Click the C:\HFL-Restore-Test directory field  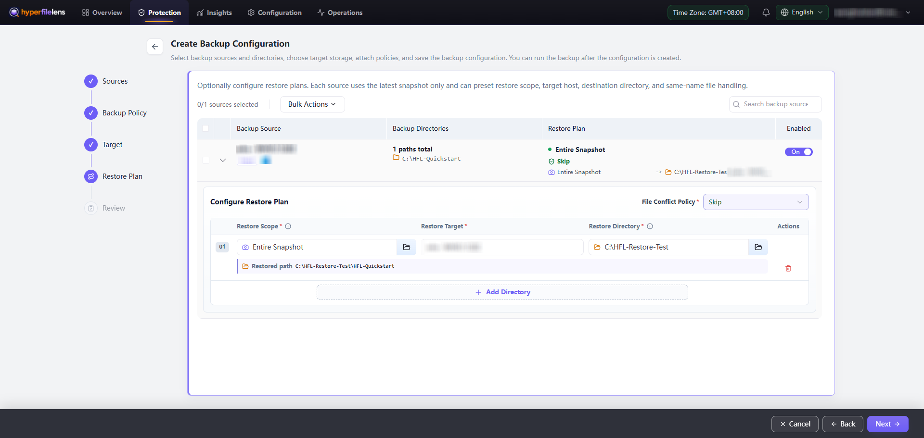668,247
